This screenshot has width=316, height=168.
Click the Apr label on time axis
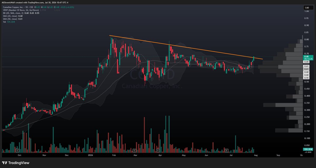click(160, 156)
